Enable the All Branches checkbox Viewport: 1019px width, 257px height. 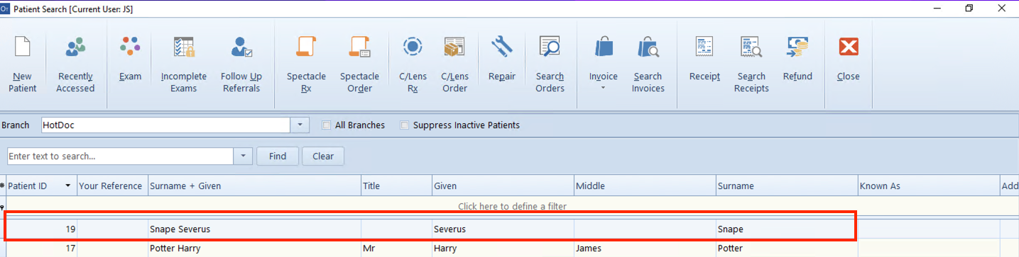327,125
